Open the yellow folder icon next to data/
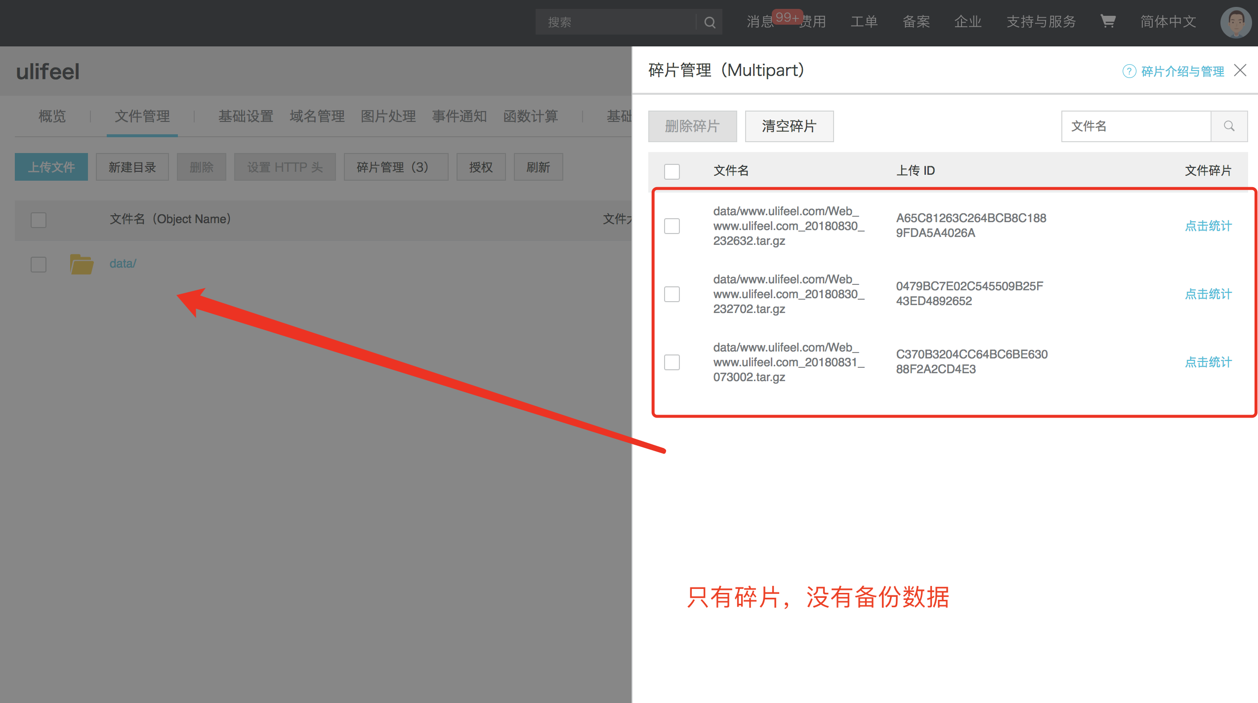The image size is (1258, 703). click(82, 263)
